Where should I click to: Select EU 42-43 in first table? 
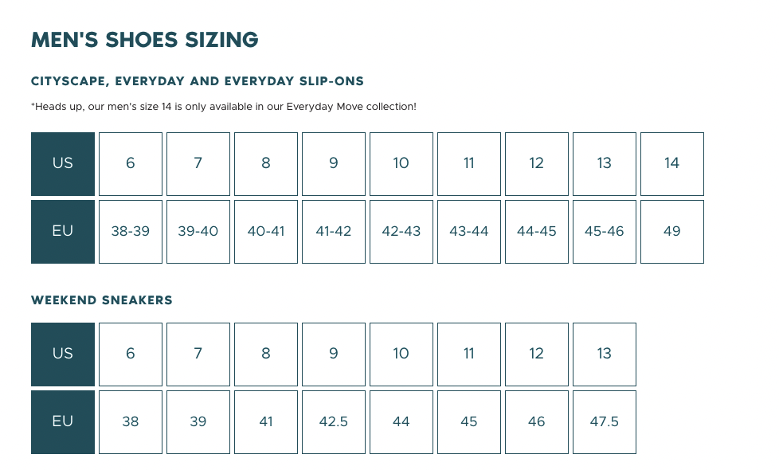pos(401,231)
